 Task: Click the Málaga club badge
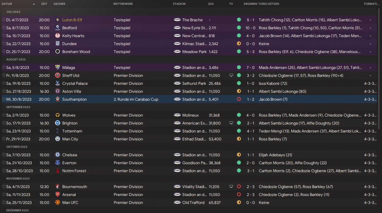[58, 68]
